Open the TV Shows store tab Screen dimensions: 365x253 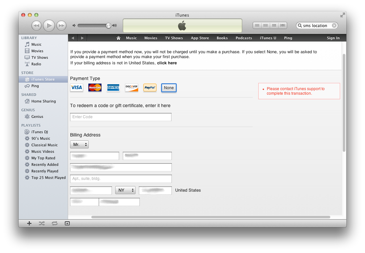click(174, 38)
